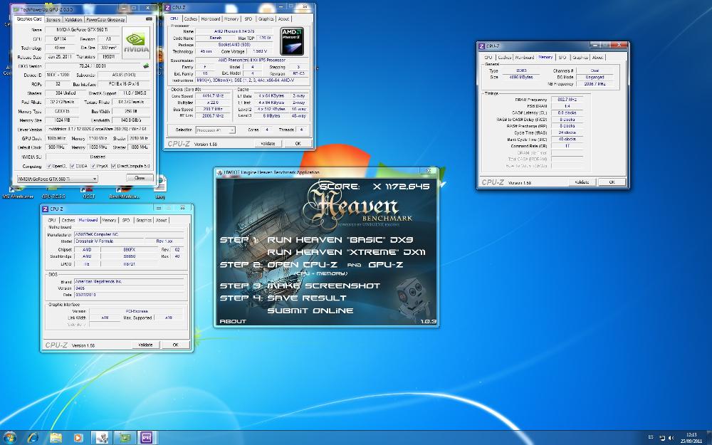The height and width of the screenshot is (445, 712).
Task: Click Save Result in Heaven window
Action: [x=307, y=298]
